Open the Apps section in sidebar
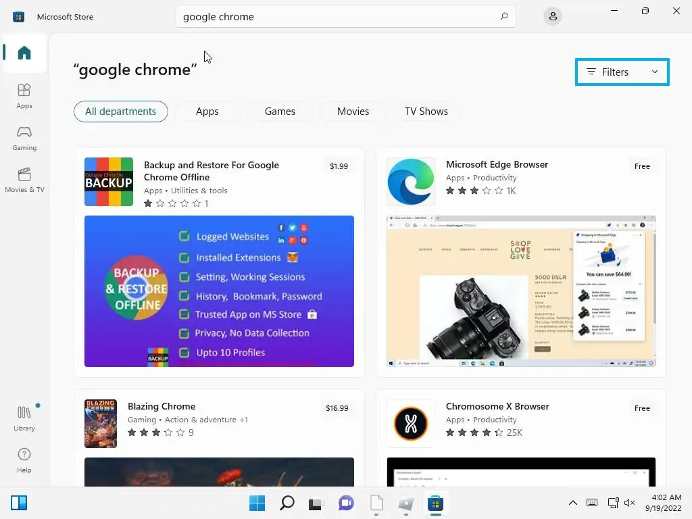 click(24, 96)
